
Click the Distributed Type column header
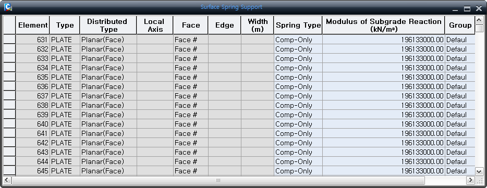click(x=108, y=25)
